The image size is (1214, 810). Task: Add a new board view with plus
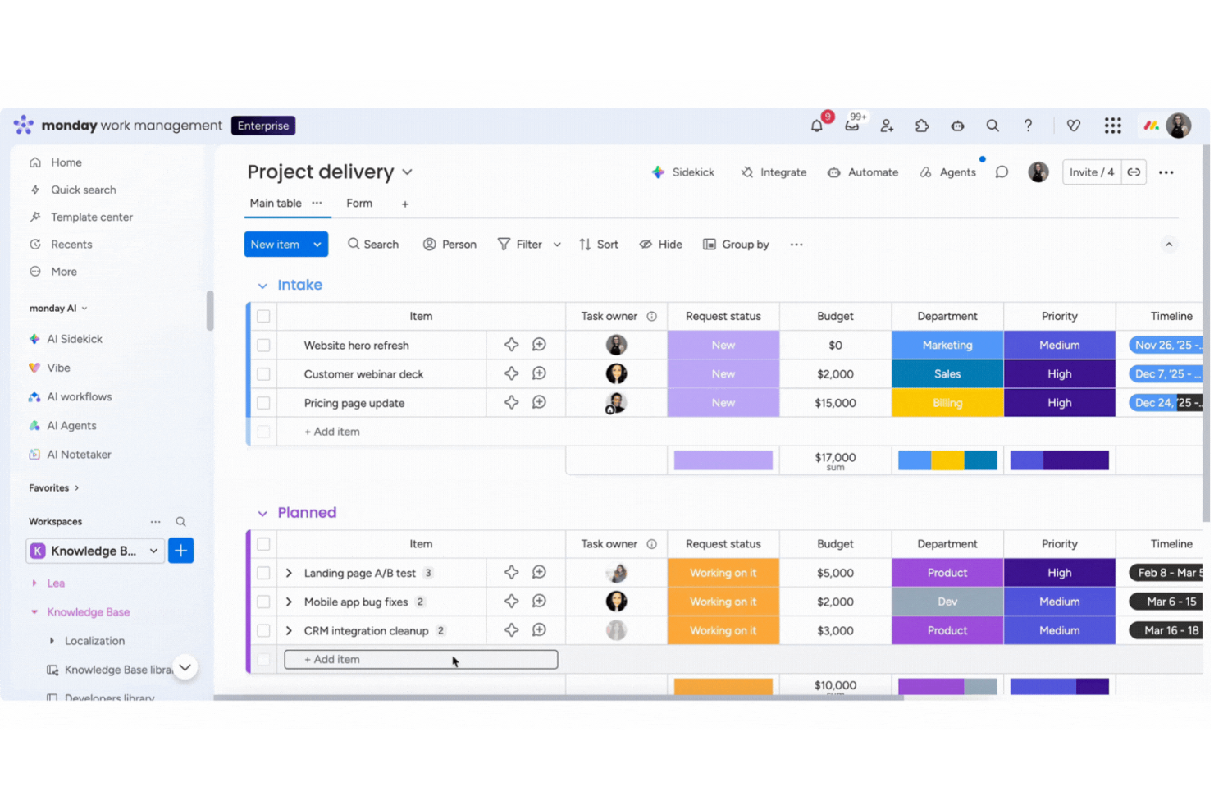point(405,204)
